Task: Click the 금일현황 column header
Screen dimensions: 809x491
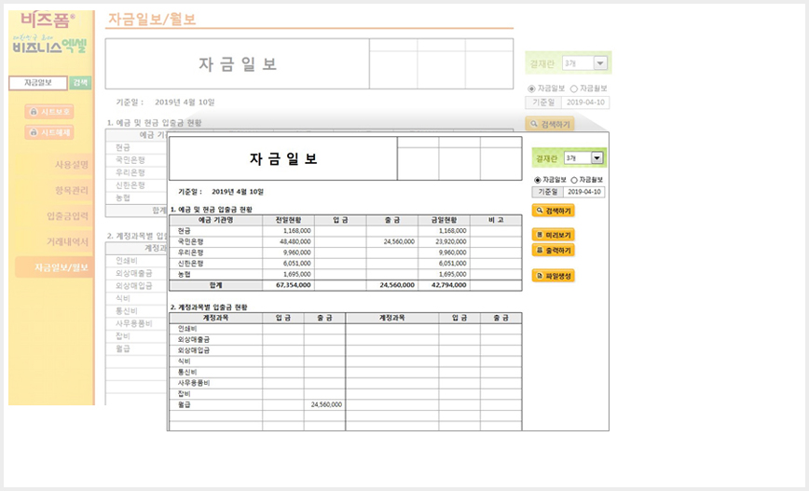Action: [444, 220]
